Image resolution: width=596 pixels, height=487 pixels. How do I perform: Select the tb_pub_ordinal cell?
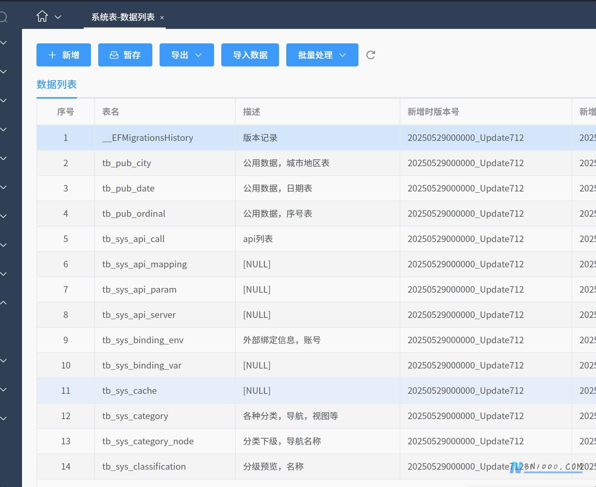[165, 214]
